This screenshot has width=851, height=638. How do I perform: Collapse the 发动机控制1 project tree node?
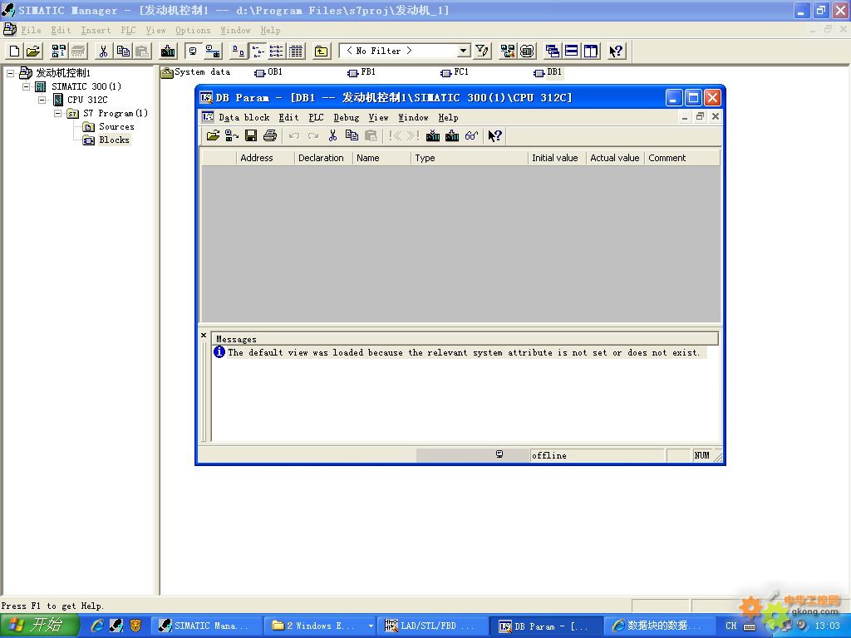point(10,73)
